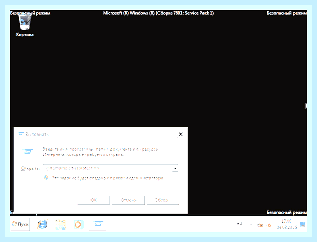This screenshot has width=317, height=242.
Task: Launch Windows Media Player from taskbar
Action: click(78, 224)
